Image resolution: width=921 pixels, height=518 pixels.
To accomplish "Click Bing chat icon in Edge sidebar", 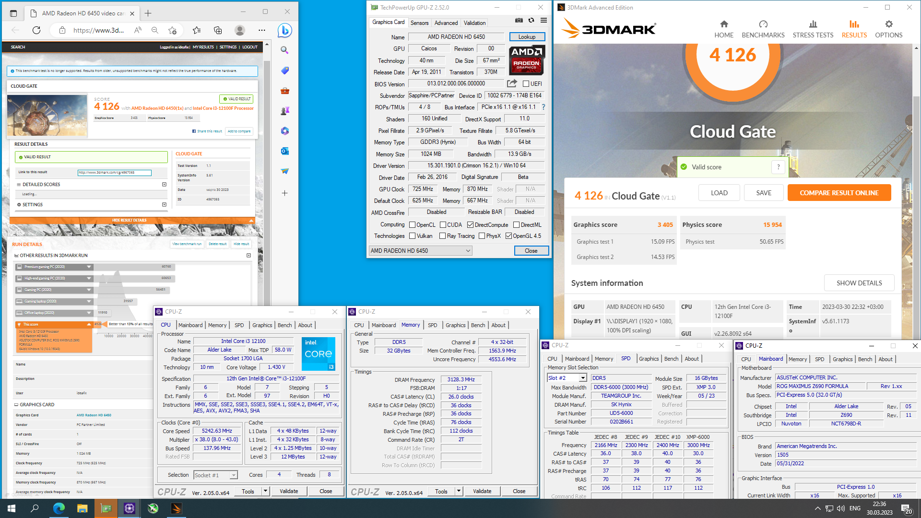I will click(x=284, y=30).
